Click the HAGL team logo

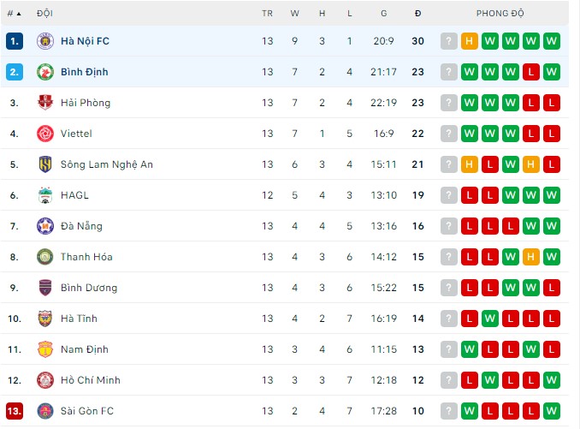click(x=44, y=195)
